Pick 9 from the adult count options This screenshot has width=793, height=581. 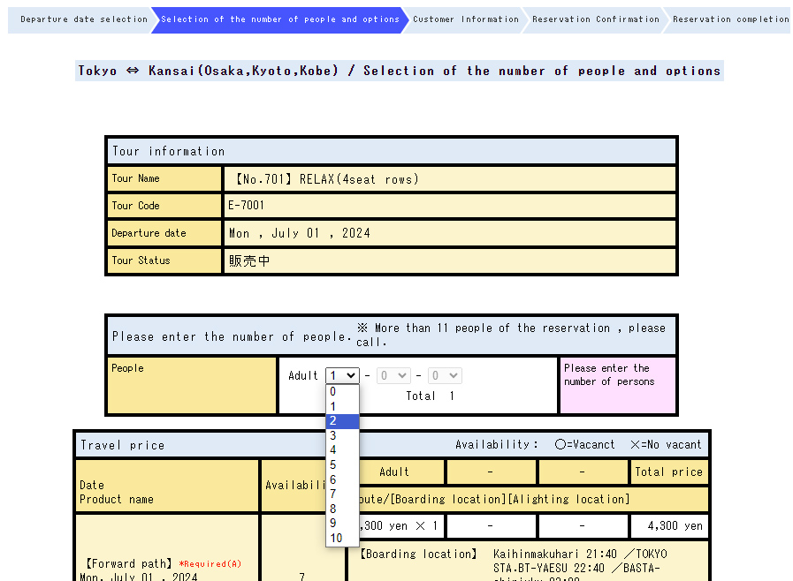click(341, 524)
